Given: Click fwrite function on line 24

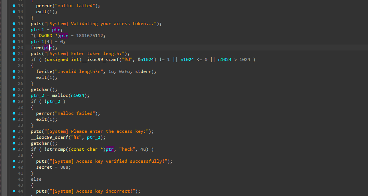Looking at the screenshot, I should [x=44, y=71].
